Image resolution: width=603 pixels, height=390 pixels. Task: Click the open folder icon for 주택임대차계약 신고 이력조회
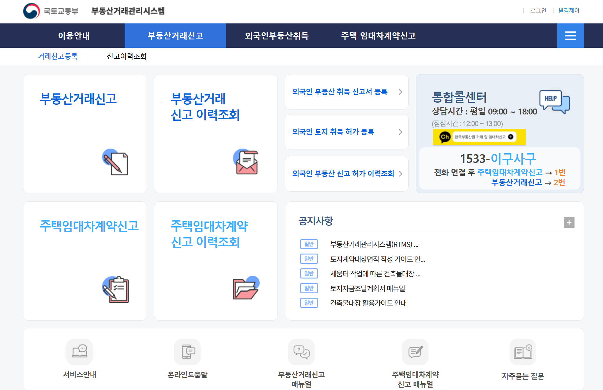(246, 288)
